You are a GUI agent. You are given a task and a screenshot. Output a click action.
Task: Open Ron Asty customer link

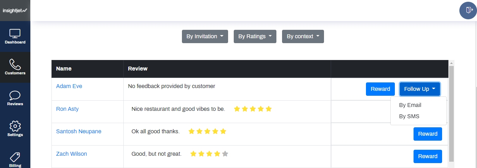[x=67, y=109]
